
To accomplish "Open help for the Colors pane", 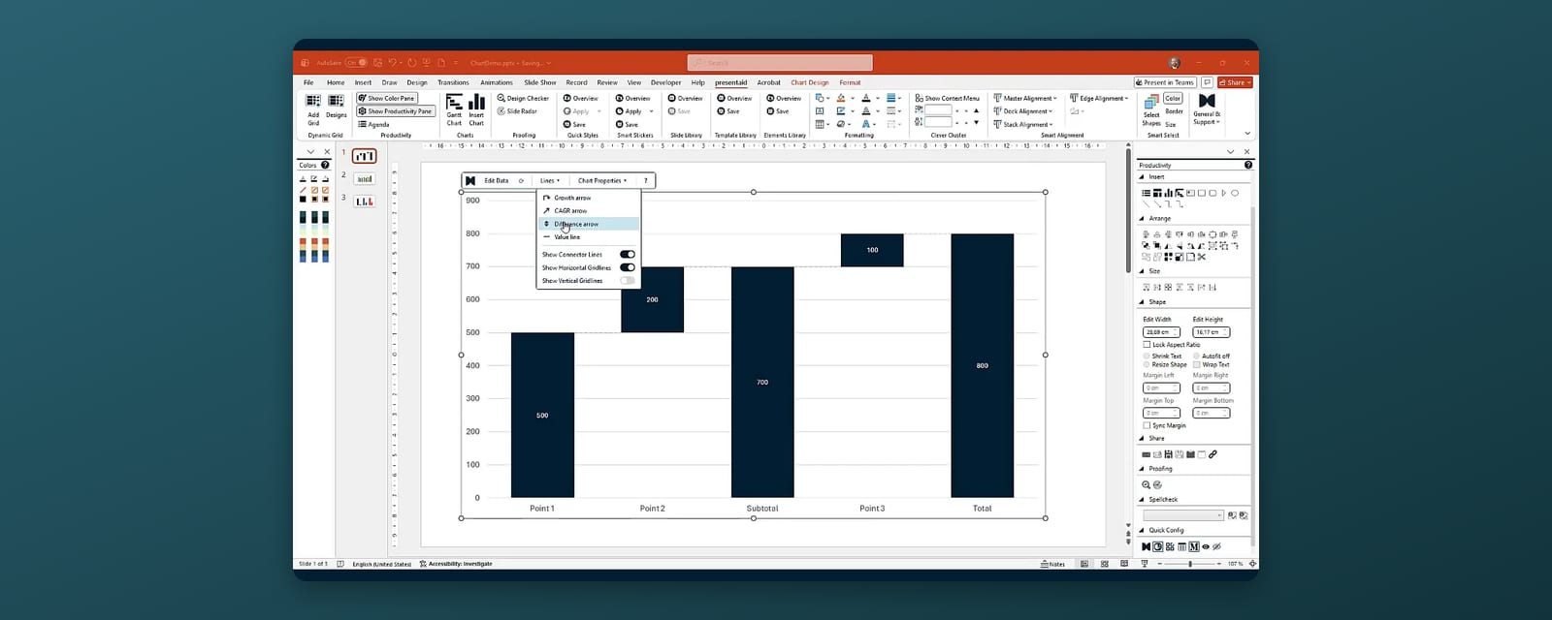I will pos(325,165).
